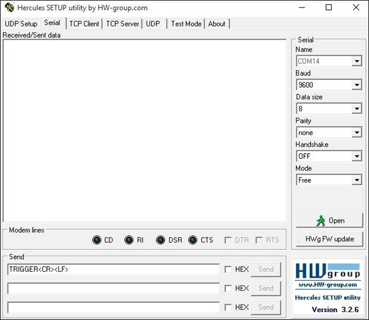Maximize the Hercules window
The image size is (369, 320).
[x=328, y=8]
